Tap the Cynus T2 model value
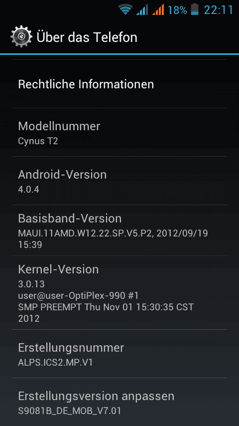This screenshot has height=426, width=239. [38, 141]
